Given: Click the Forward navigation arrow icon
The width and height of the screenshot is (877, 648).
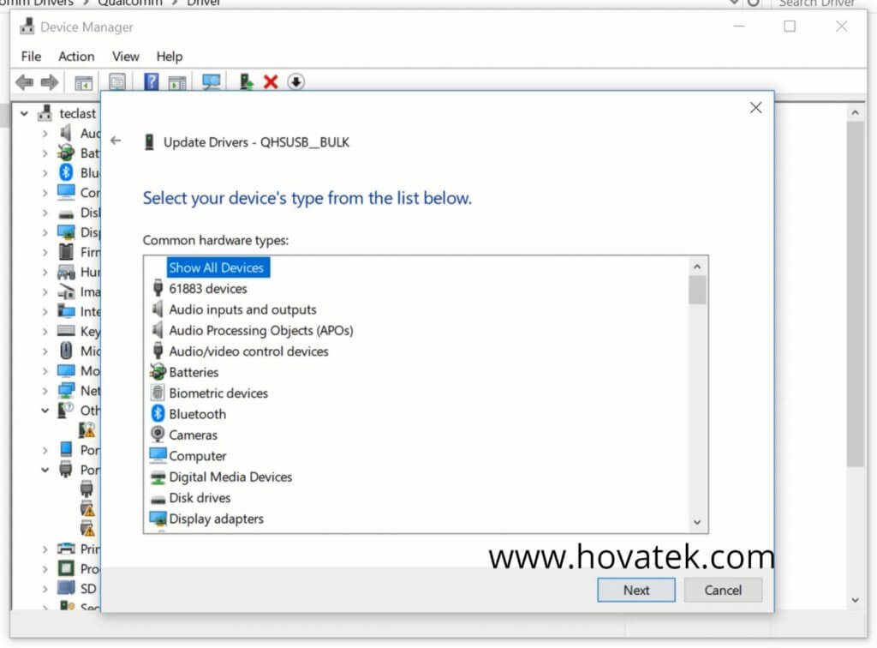Looking at the screenshot, I should pos(48,81).
